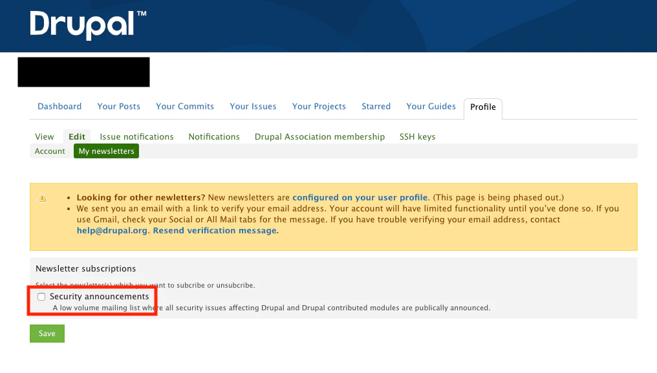Open Your Projects tab

(x=319, y=107)
